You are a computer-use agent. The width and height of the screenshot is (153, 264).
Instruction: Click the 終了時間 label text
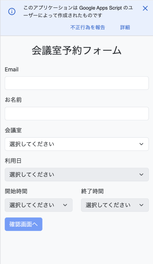click(x=92, y=191)
